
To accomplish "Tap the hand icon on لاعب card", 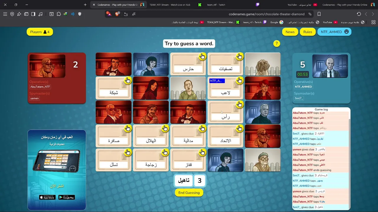I will (239, 80).
